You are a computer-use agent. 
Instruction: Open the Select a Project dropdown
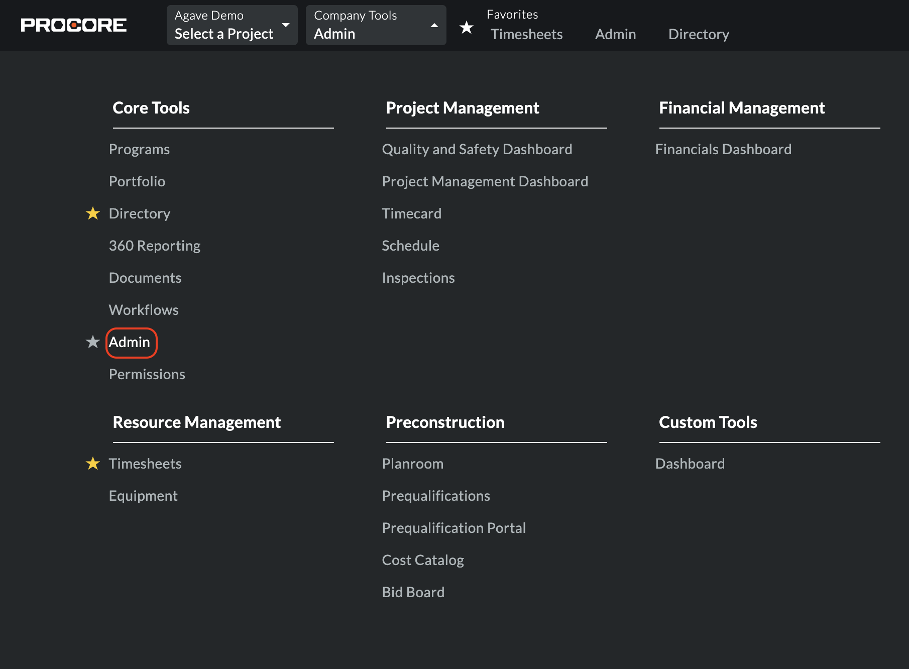click(232, 25)
